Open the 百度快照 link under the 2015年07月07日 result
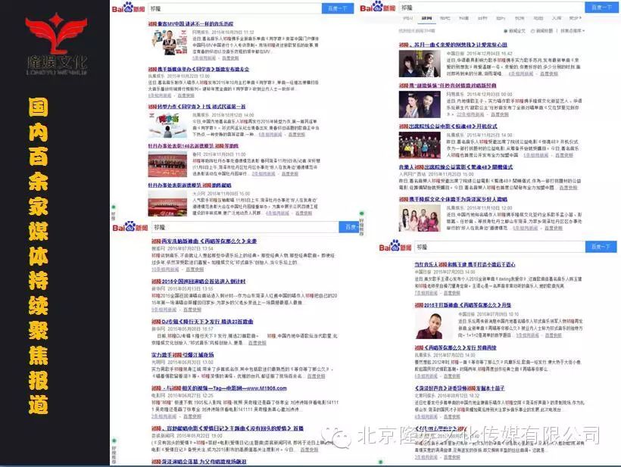 pos(195,269)
